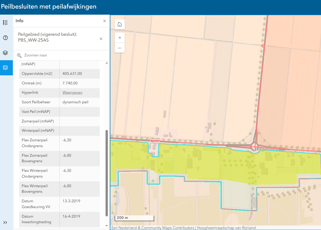Select the 'dynamisch peil' value

[75, 102]
